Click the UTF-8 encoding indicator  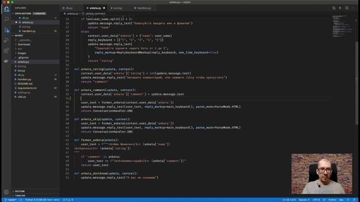(x=316, y=200)
